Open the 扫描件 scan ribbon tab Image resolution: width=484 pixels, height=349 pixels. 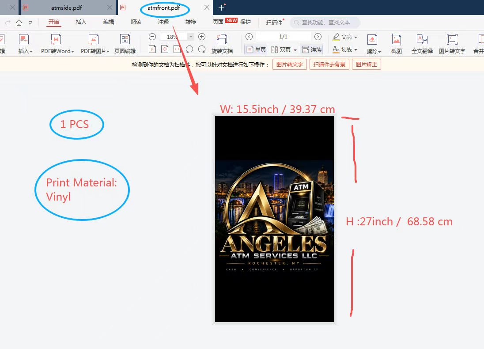(x=274, y=22)
